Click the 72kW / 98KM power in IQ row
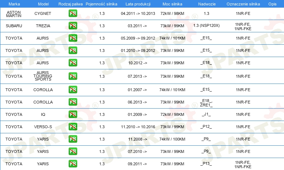Viewport: 284px width, 170px height. pos(172,114)
